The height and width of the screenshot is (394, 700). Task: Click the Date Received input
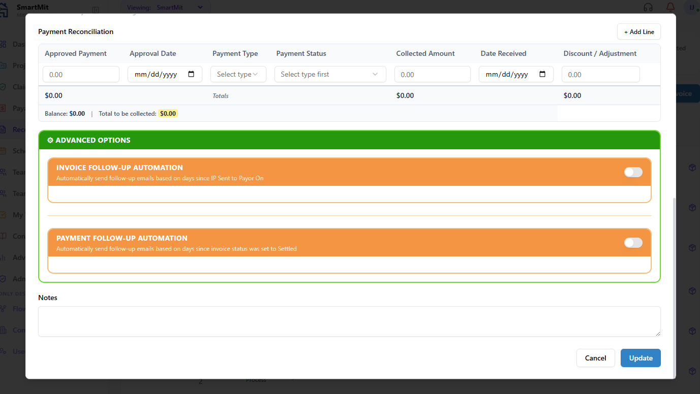point(516,74)
